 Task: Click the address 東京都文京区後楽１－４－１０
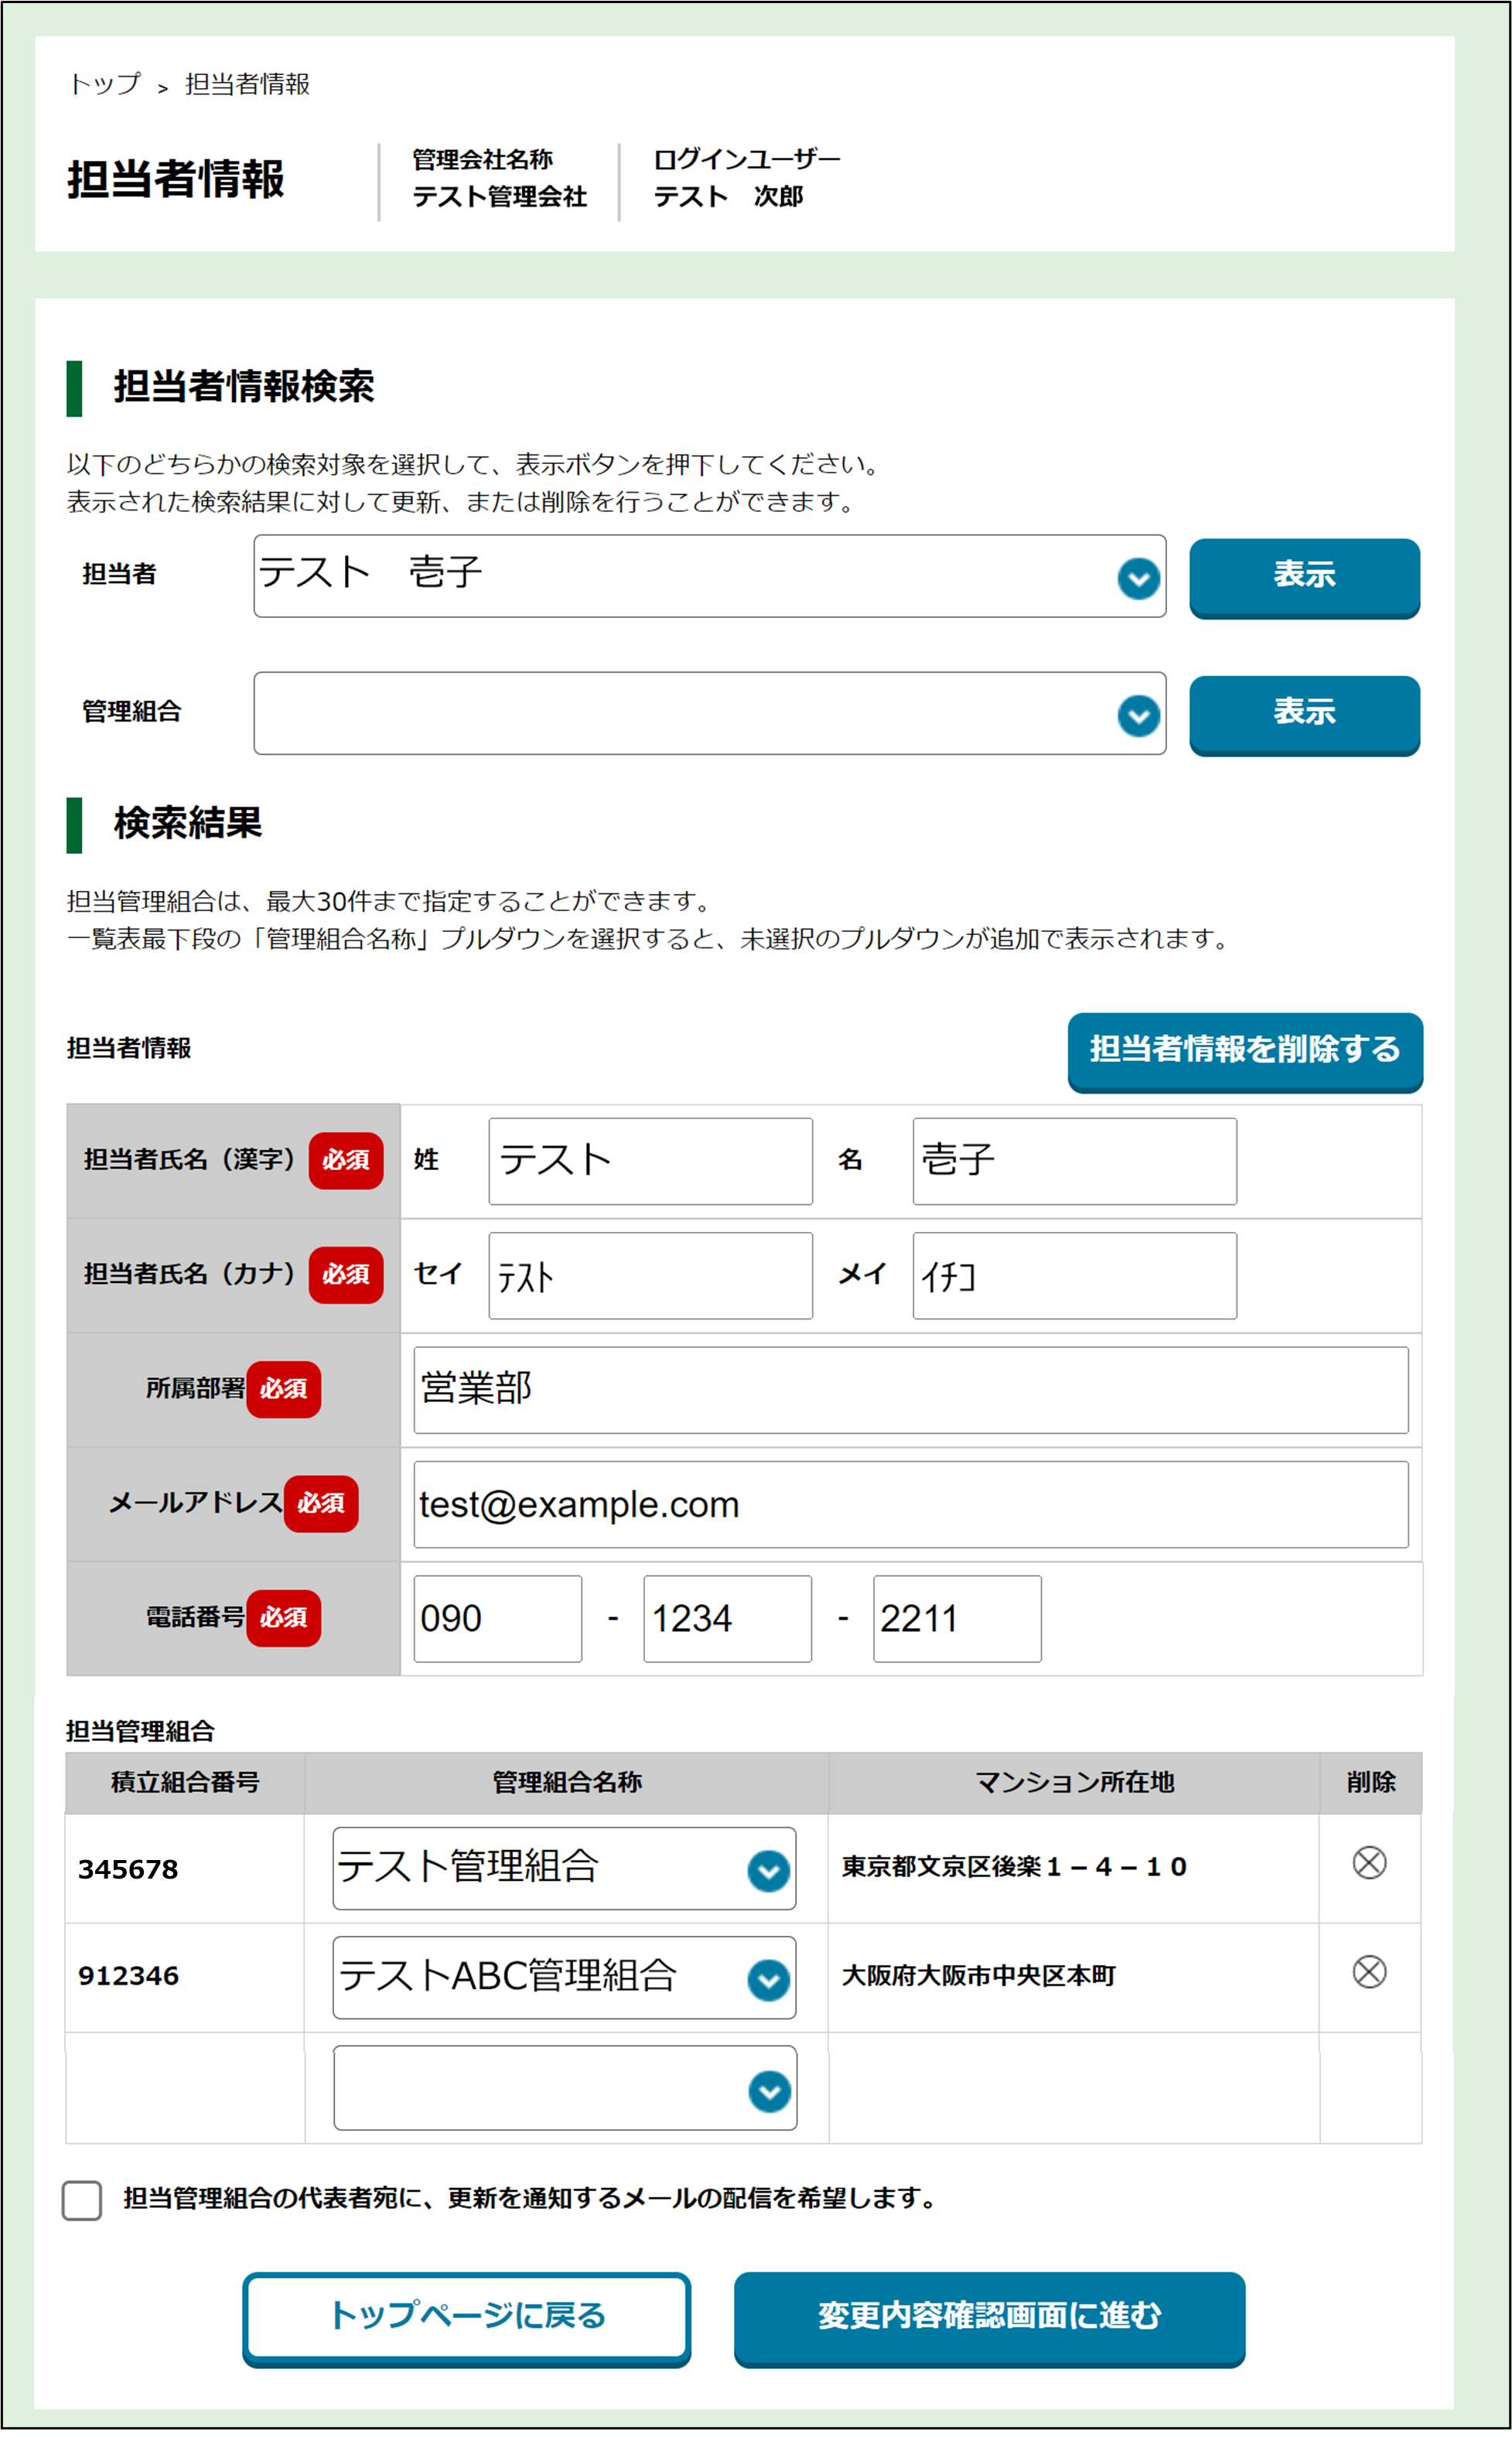[x=1014, y=1867]
